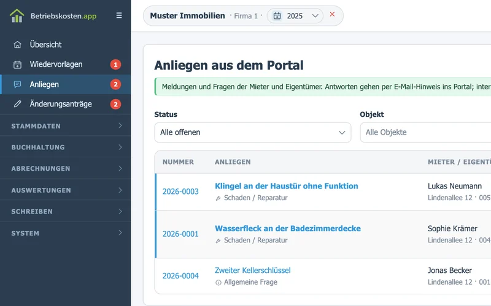Click tenant name Lukas Neumann
The image size is (491, 306).
pyautogui.click(x=455, y=186)
